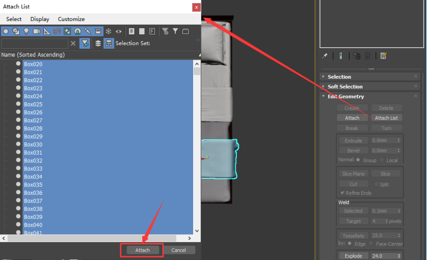Toggle Display Helpers triangle-ruler icon

point(47,31)
